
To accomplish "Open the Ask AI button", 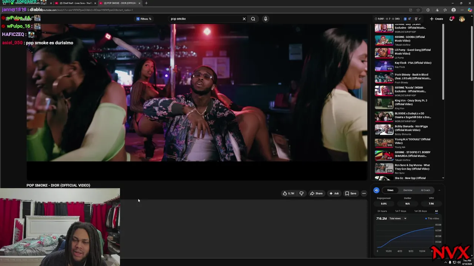I will (x=334, y=193).
